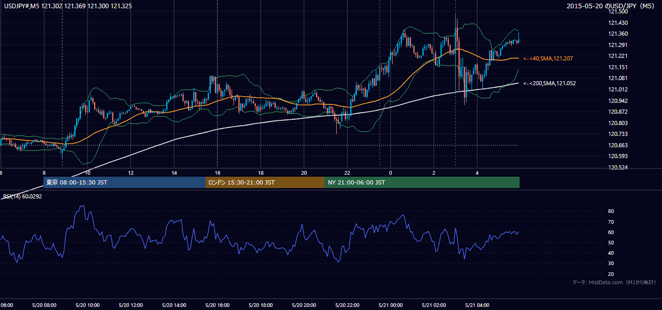Click the 2015-05-20 USD/JPY (M5) chart title
Viewport: 662px width, 310px height.
click(611, 6)
